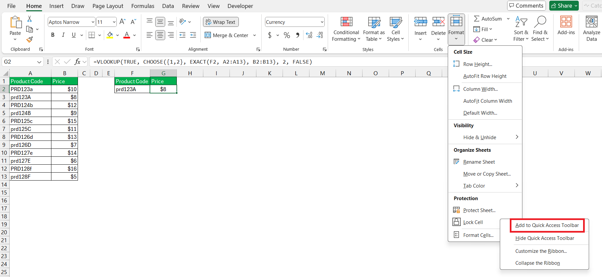
Task: Select Row Height menu item
Action: (485, 64)
